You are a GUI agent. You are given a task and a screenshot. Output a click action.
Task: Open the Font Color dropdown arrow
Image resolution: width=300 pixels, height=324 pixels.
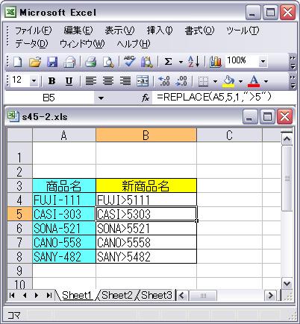tap(266, 81)
